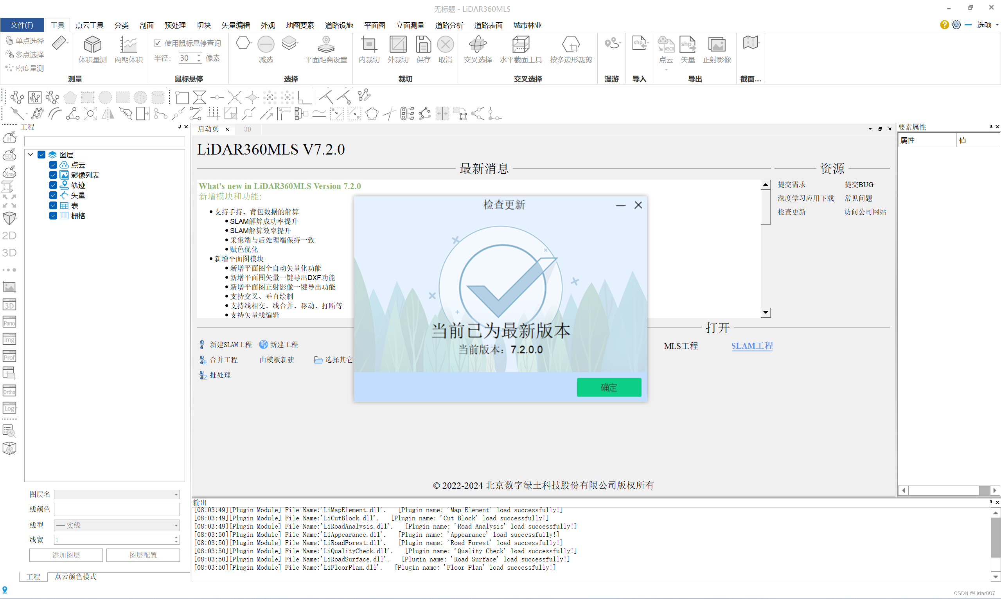Click the Img sidebar icon

9,339
